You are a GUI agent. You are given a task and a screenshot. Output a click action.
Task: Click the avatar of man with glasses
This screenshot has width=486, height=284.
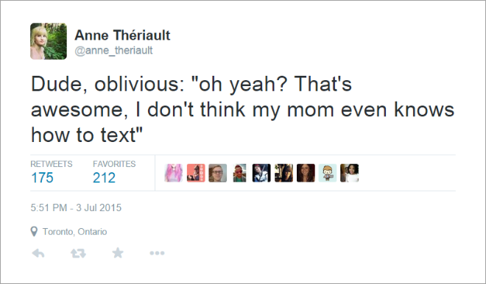click(217, 173)
